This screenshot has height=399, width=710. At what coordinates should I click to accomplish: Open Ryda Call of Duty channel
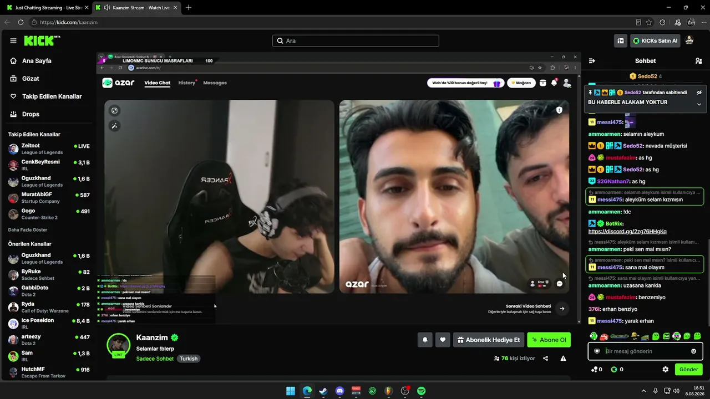point(49,307)
